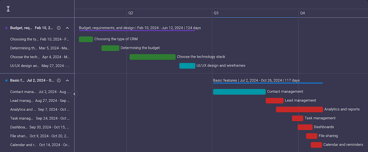The image size is (368, 152).
Task: Collapse the Basic features group chevron
Action: 67,81
